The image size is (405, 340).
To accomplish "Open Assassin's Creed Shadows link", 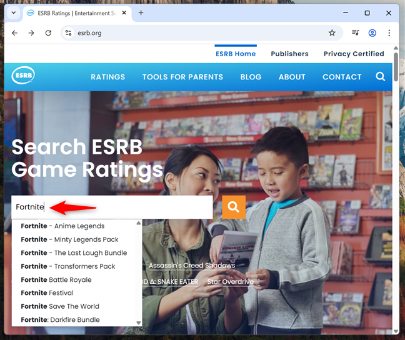I will point(192,266).
